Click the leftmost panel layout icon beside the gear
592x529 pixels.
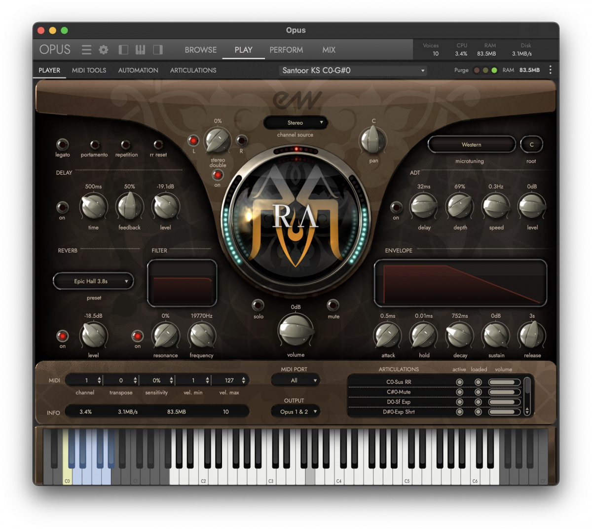pyautogui.click(x=123, y=49)
